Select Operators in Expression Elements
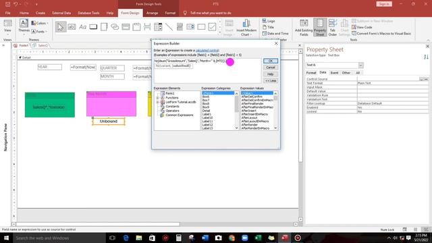 [x=172, y=111]
